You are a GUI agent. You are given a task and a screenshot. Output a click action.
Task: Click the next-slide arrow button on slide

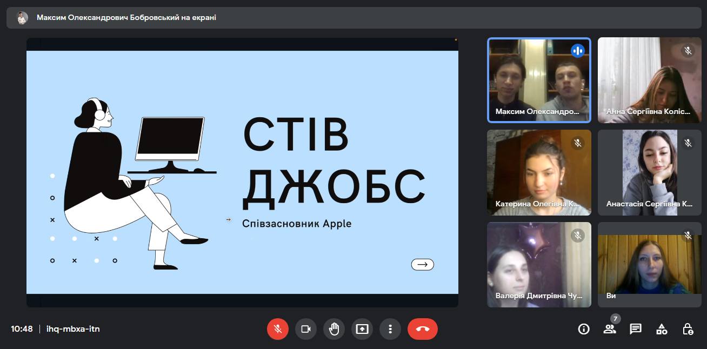(x=423, y=265)
